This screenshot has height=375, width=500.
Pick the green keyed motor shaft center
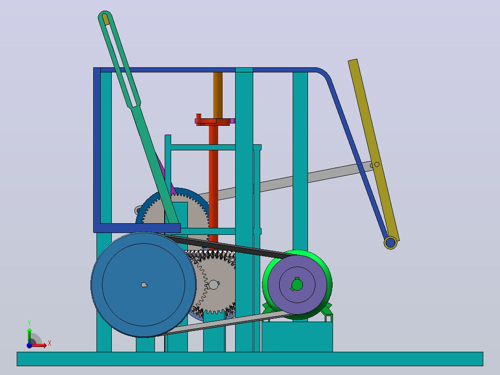[x=297, y=284]
